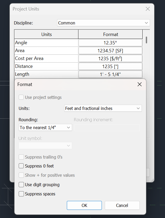This screenshot has height=218, width=165.
Task: Select the Units column header
Action: [x=46, y=34]
